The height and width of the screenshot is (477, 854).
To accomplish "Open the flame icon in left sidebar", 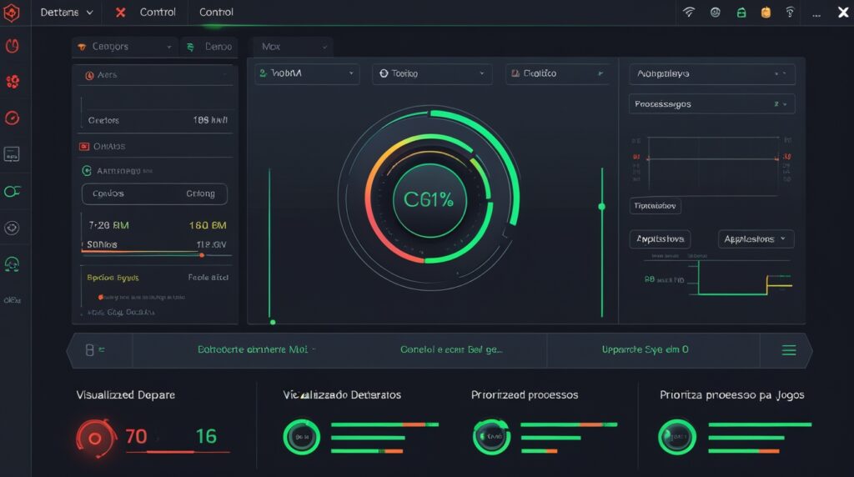I will pos(12,46).
